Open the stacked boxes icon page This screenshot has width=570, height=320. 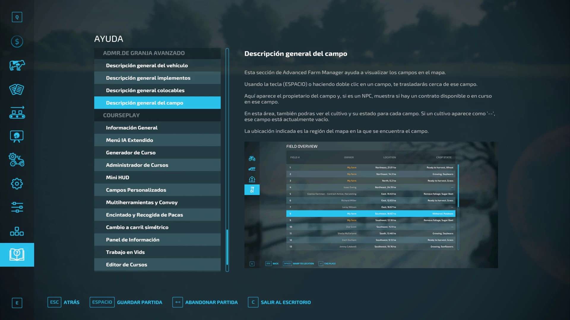17,231
